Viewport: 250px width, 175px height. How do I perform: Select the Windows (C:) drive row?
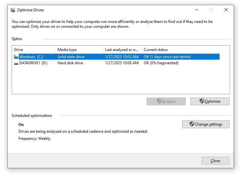(x=117, y=57)
